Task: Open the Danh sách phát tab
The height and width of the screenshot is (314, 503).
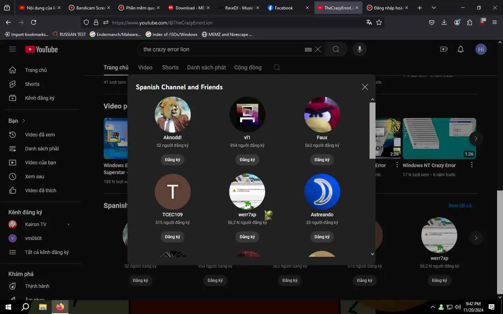Action: click(x=206, y=67)
